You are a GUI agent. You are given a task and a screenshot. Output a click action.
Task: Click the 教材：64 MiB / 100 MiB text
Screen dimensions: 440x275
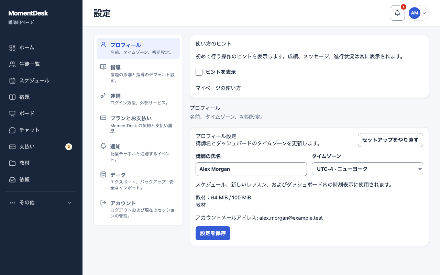pos(223,198)
